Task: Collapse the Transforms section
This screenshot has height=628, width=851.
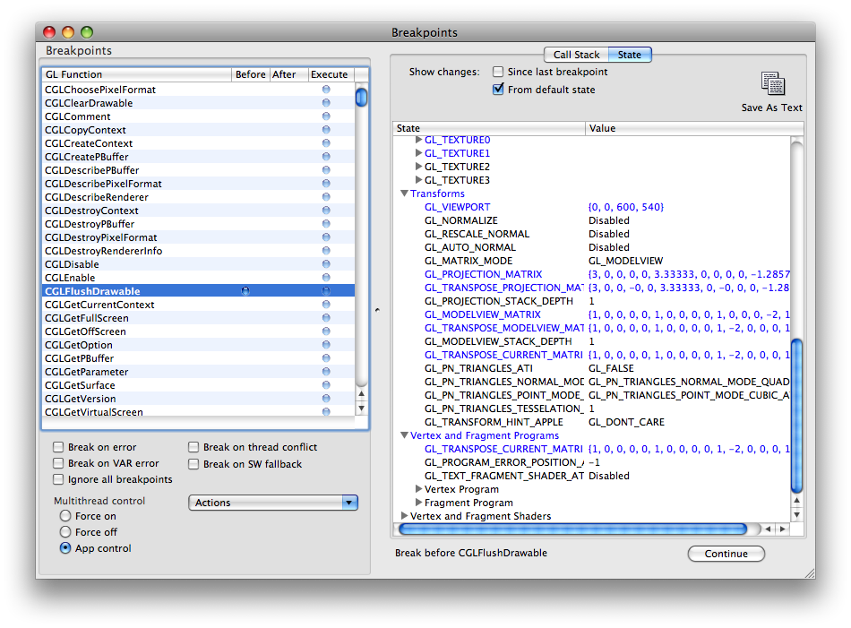Action: pyautogui.click(x=405, y=194)
